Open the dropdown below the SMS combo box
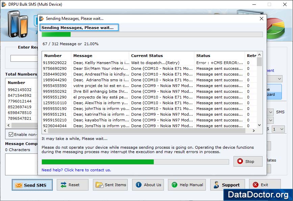 click(270, 120)
